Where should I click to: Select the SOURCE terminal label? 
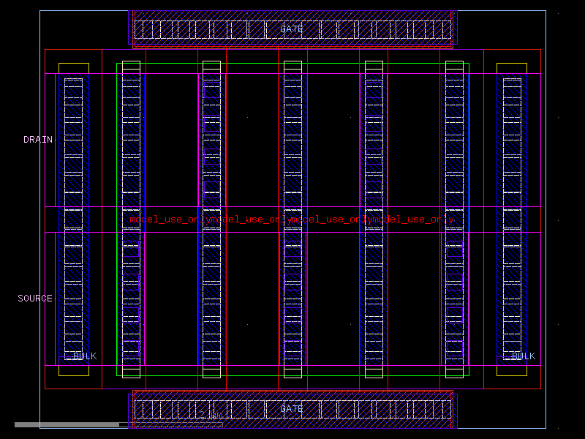point(35,298)
